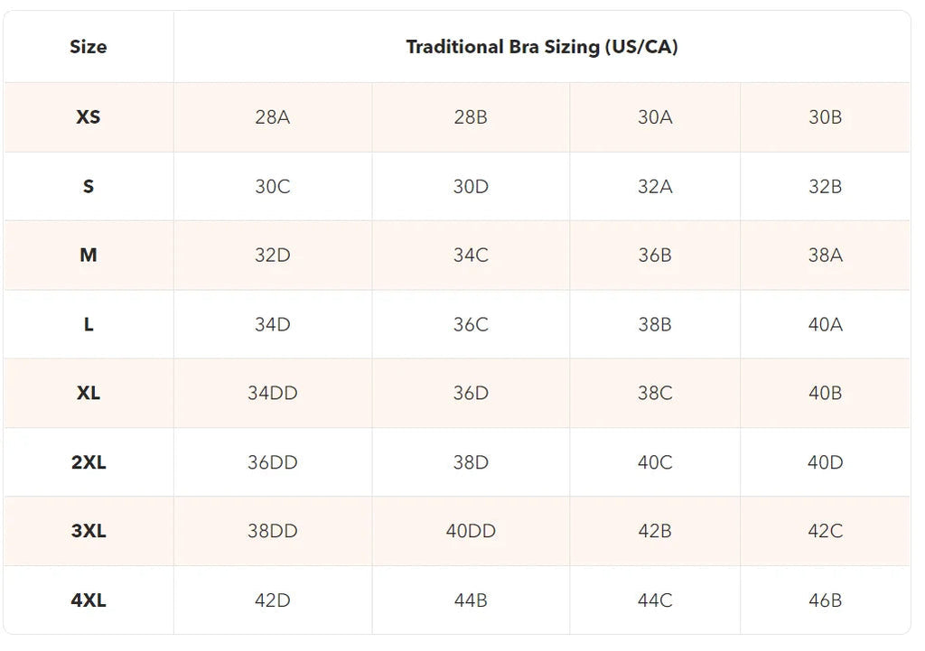Select the 2XL size row label

(89, 462)
